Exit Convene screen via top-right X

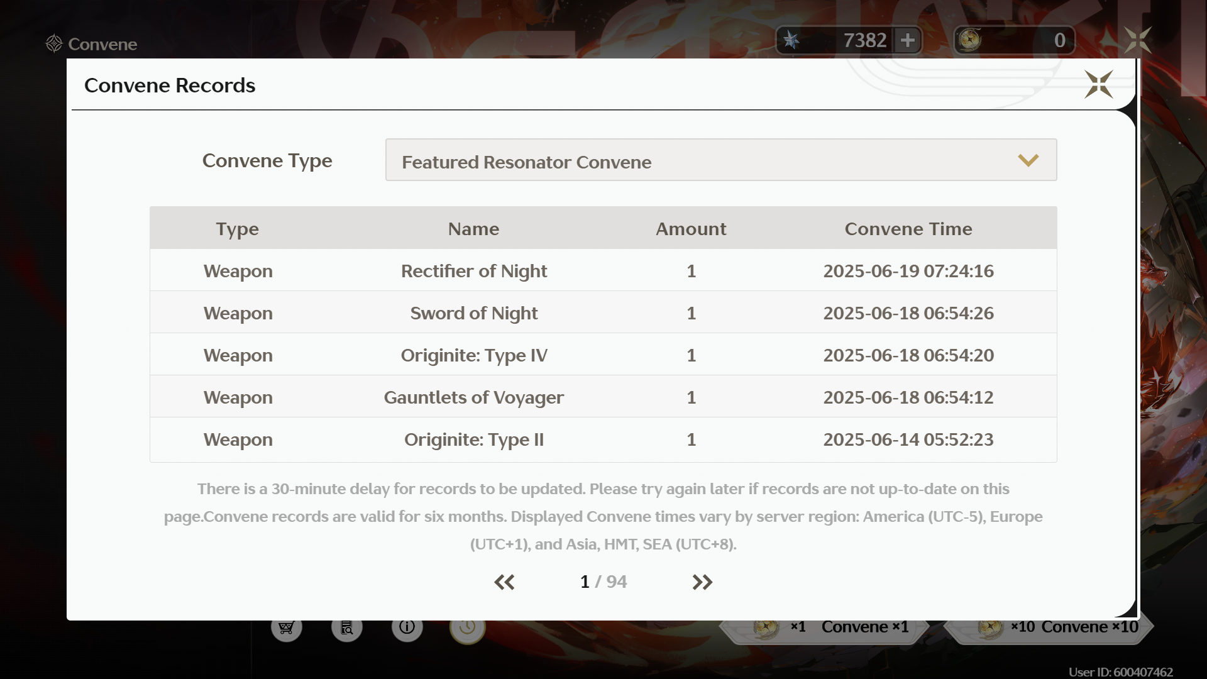coord(1137,40)
